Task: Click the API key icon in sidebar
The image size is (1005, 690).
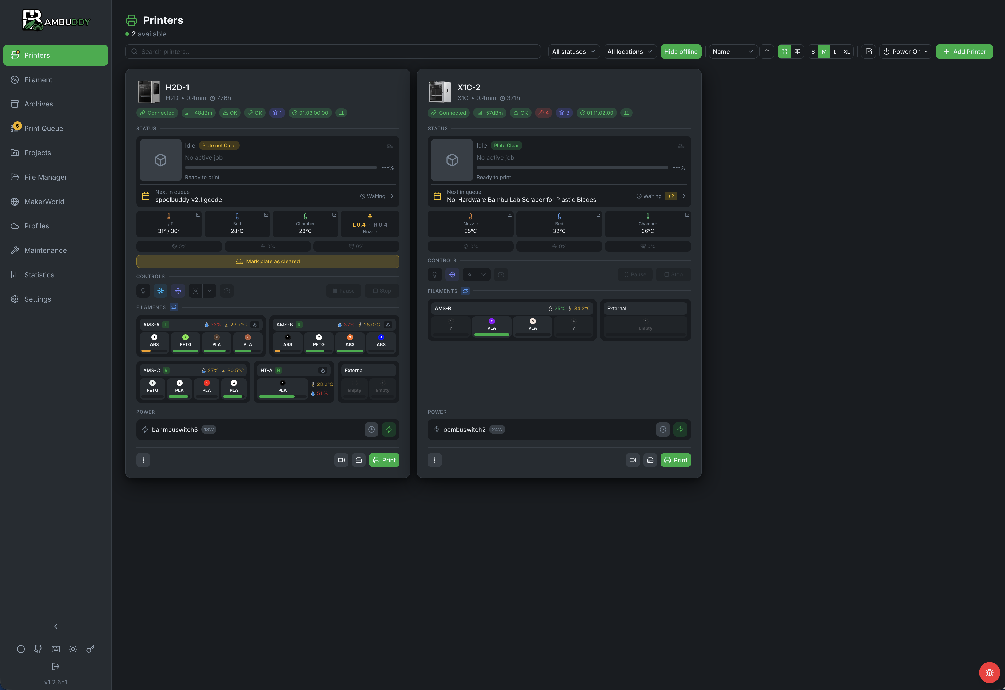Action: coord(90,649)
